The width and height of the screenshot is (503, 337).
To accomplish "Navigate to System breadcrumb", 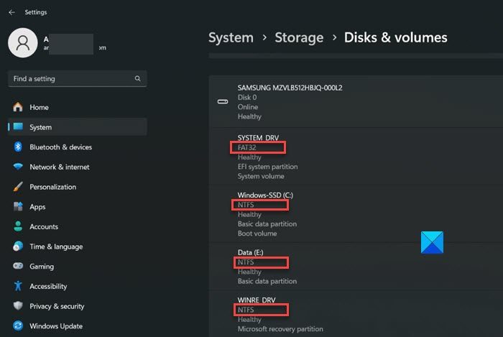I will tap(231, 37).
